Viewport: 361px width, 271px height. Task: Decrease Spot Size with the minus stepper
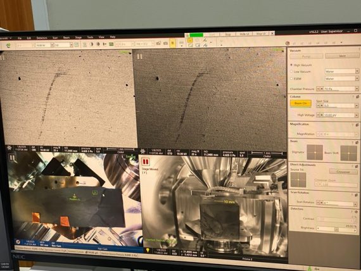click(x=318, y=106)
